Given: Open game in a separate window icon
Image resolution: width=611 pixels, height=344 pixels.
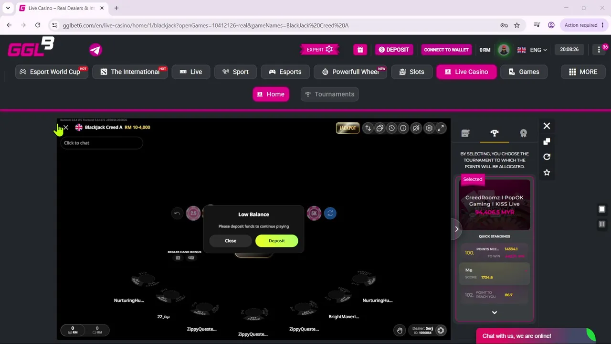Looking at the screenshot, I should (547, 141).
